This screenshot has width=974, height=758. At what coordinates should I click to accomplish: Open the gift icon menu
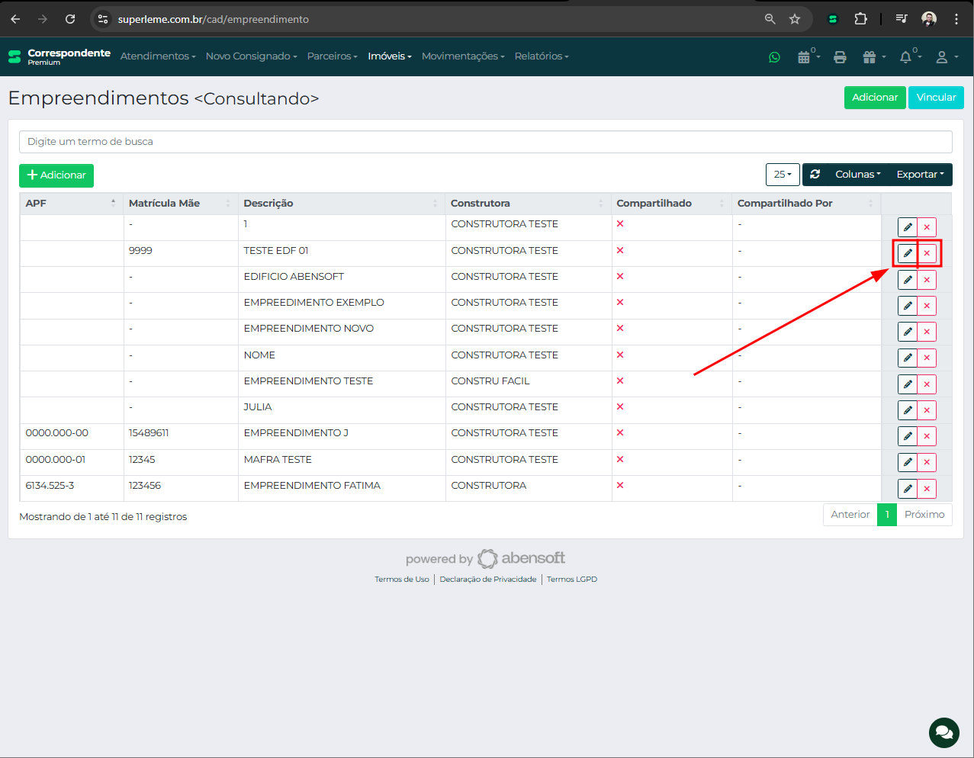tap(870, 57)
